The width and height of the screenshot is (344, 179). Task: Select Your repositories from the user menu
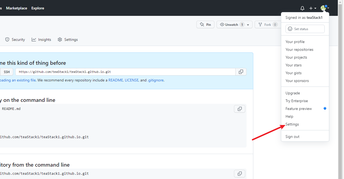click(x=305, y=49)
